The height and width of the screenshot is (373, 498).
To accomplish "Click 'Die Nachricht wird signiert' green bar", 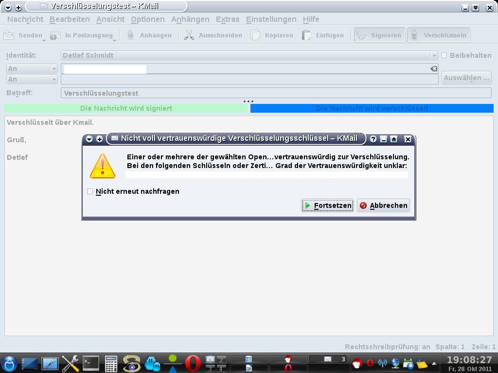I will (126, 108).
